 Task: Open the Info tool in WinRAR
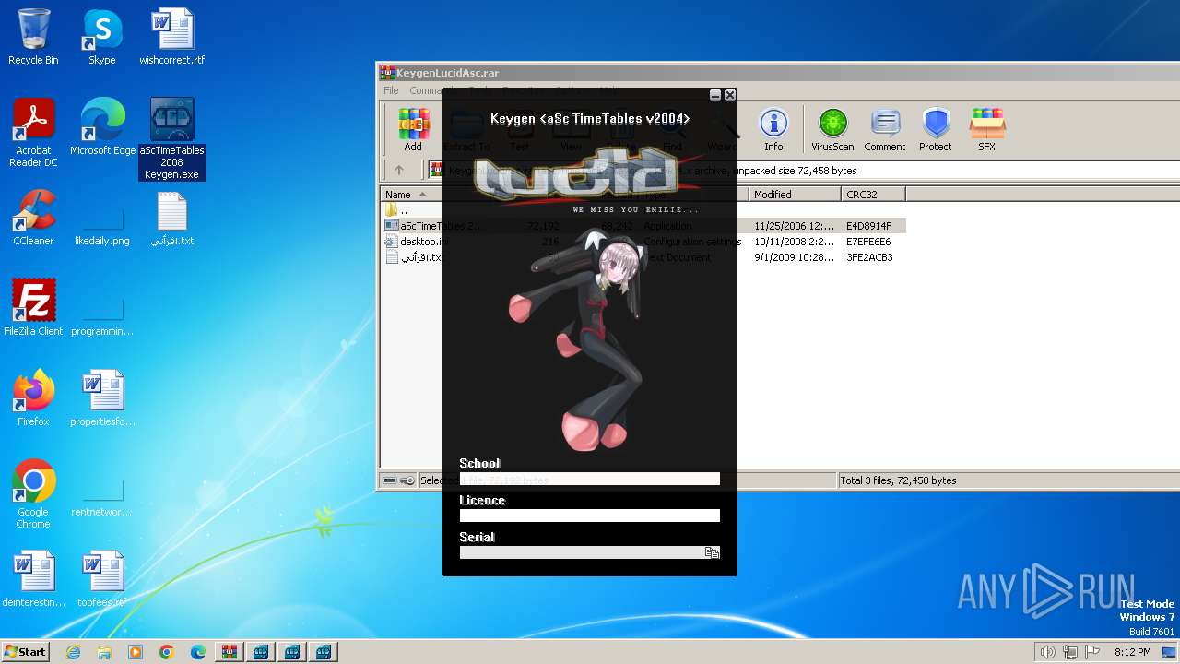pos(773,130)
